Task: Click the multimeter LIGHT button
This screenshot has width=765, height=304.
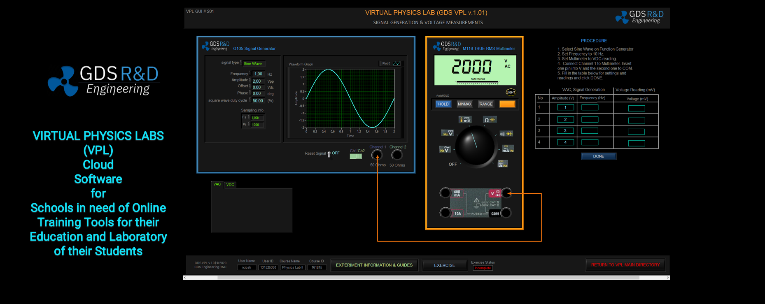Action: click(x=511, y=92)
